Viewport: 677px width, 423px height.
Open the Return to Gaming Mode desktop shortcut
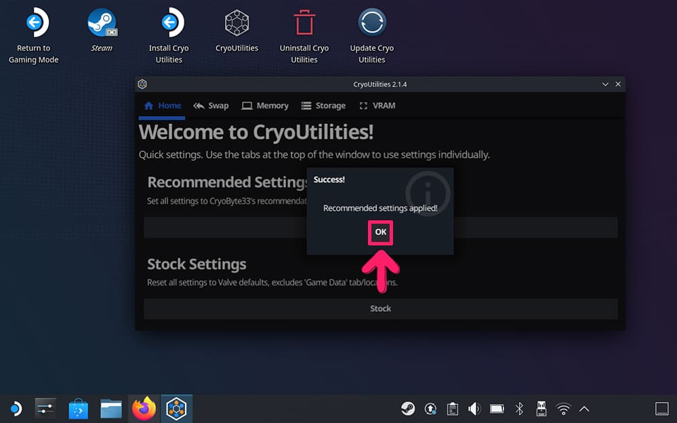tap(34, 35)
